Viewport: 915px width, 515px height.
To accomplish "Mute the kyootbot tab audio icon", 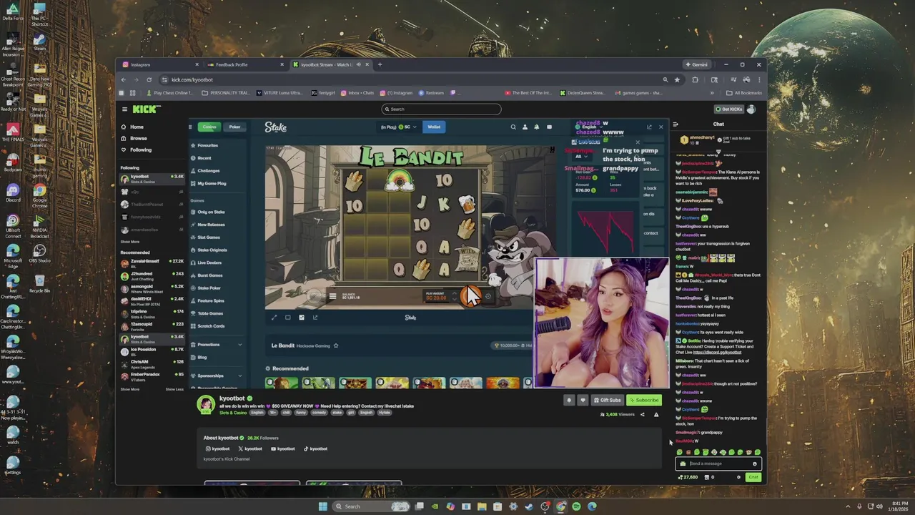I will tap(359, 64).
